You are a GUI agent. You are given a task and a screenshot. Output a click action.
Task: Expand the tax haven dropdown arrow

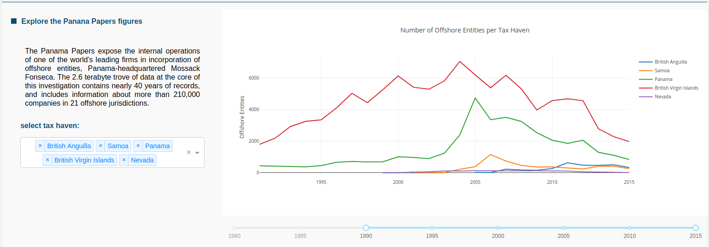click(197, 153)
